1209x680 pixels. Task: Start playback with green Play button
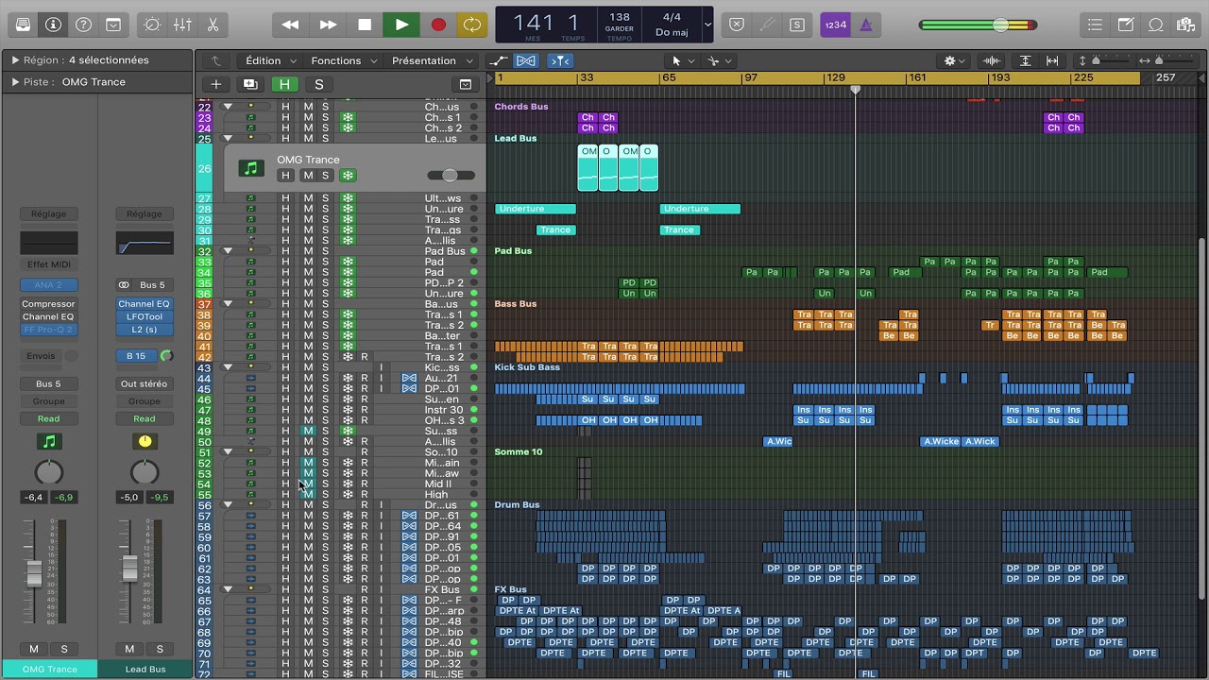click(401, 25)
